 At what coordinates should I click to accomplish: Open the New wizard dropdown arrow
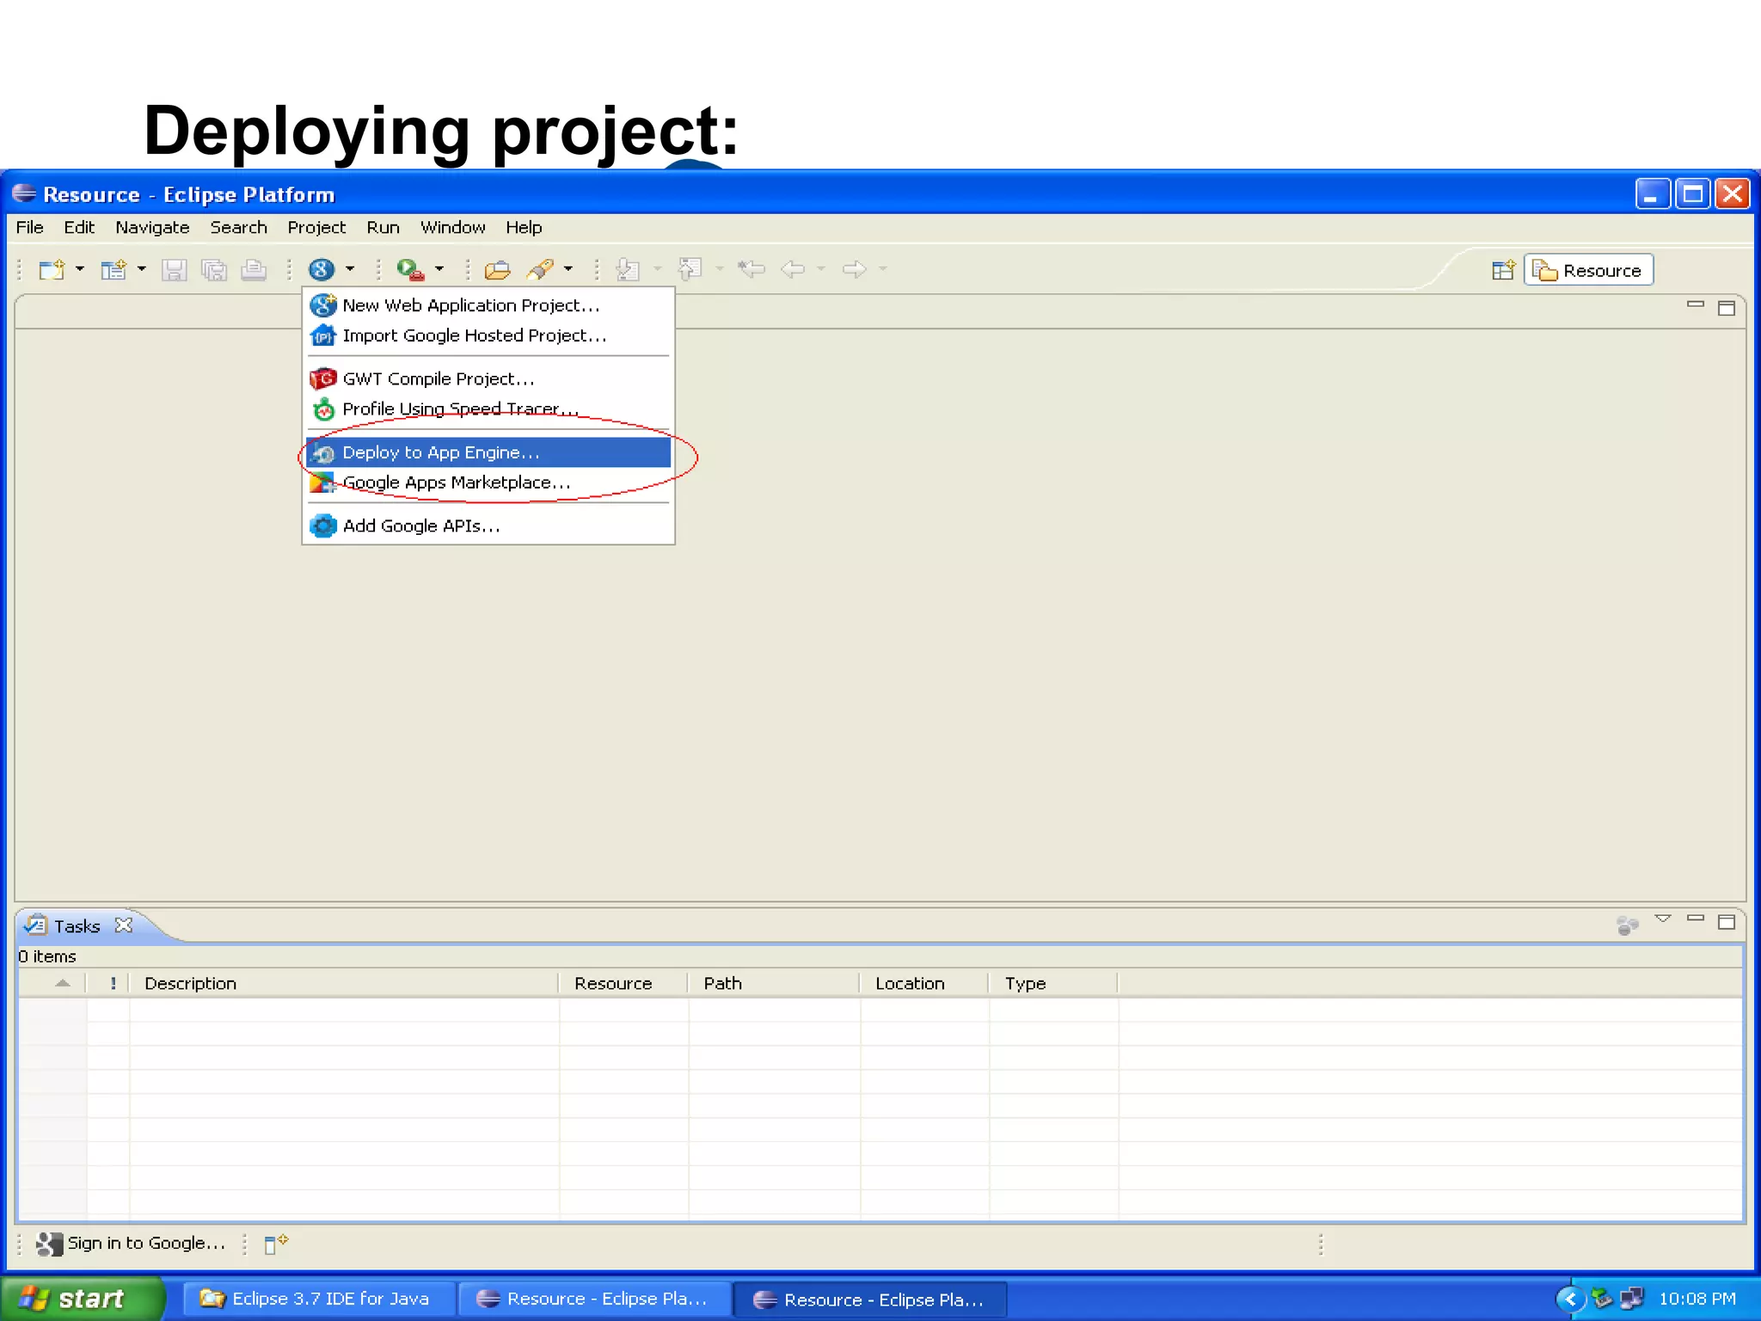(80, 269)
